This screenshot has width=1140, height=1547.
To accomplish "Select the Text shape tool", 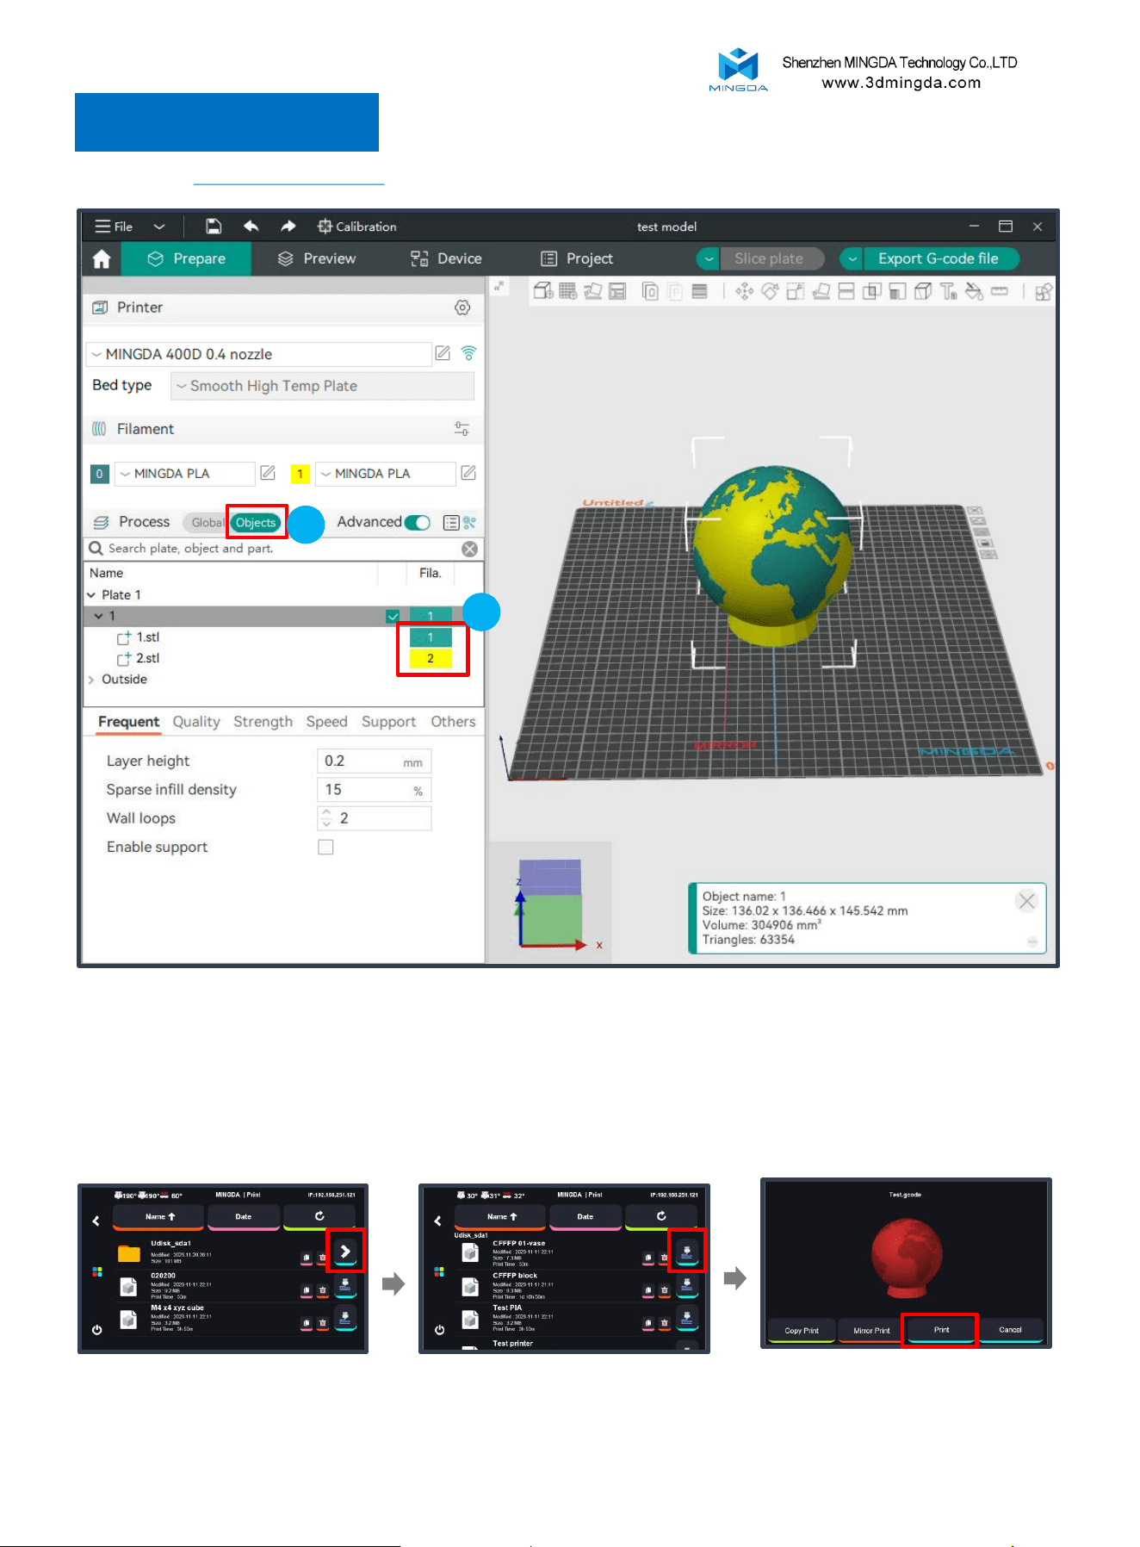I will [x=949, y=291].
